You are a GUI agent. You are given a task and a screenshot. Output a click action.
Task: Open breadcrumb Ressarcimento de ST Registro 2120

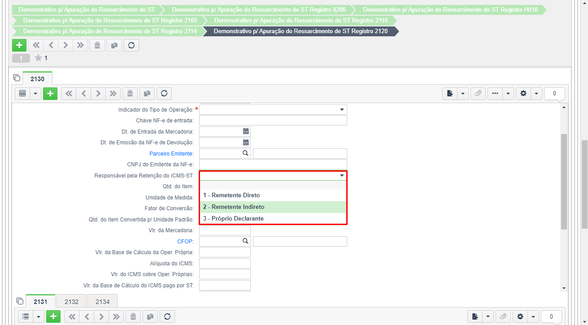301,31
